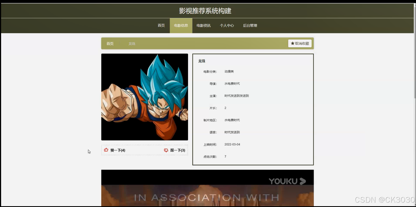The height and width of the screenshot is (207, 416).
Task: Click the site title 影视推荐系统构建
Action: coord(205,11)
